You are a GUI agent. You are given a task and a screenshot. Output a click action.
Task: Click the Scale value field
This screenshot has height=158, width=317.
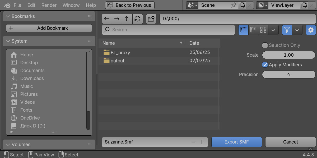(289, 55)
